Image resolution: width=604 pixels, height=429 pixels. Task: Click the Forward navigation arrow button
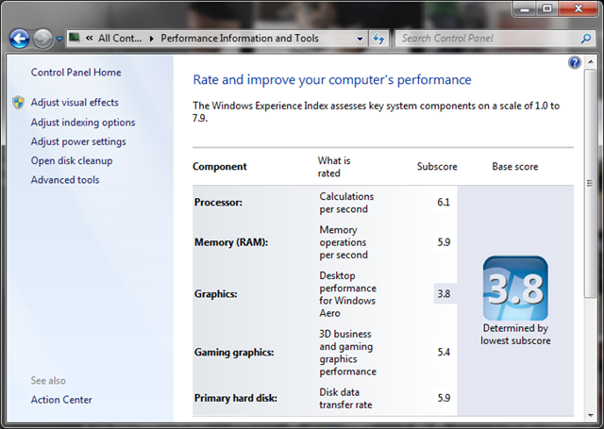coord(43,39)
